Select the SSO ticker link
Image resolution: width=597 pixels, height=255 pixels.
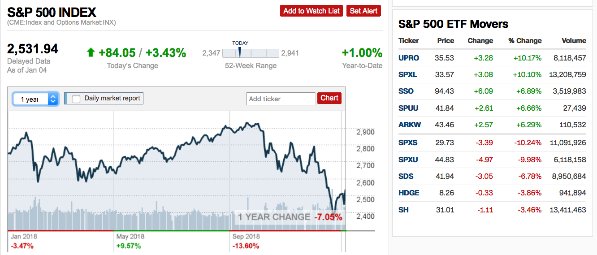point(406,91)
